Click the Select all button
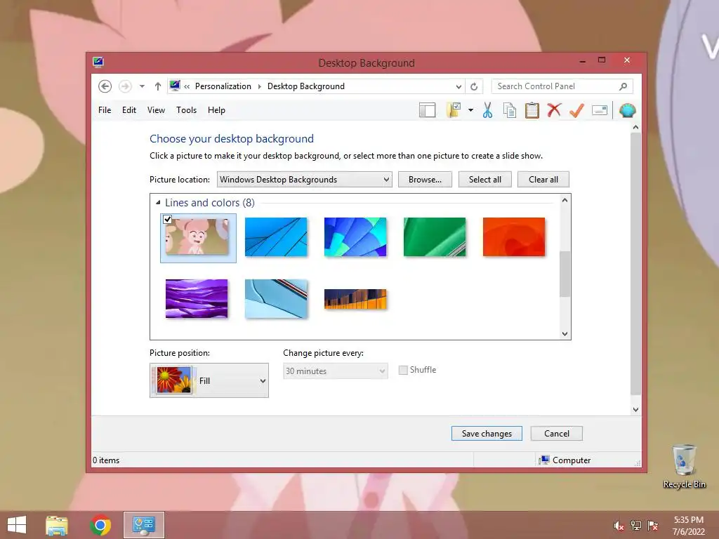The width and height of the screenshot is (719, 539). pyautogui.click(x=484, y=180)
